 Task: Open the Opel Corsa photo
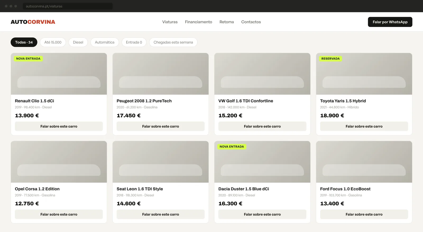coord(59,162)
